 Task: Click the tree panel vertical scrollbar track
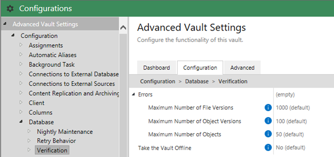[x=123, y=96]
